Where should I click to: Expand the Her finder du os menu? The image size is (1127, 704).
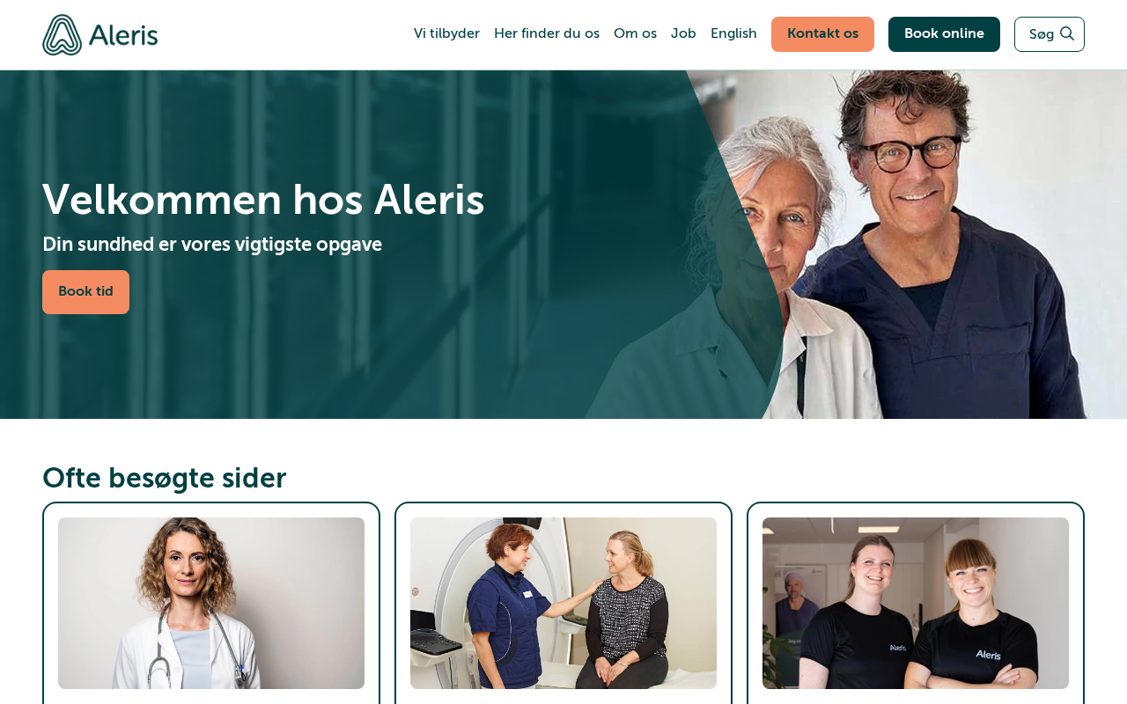point(547,33)
